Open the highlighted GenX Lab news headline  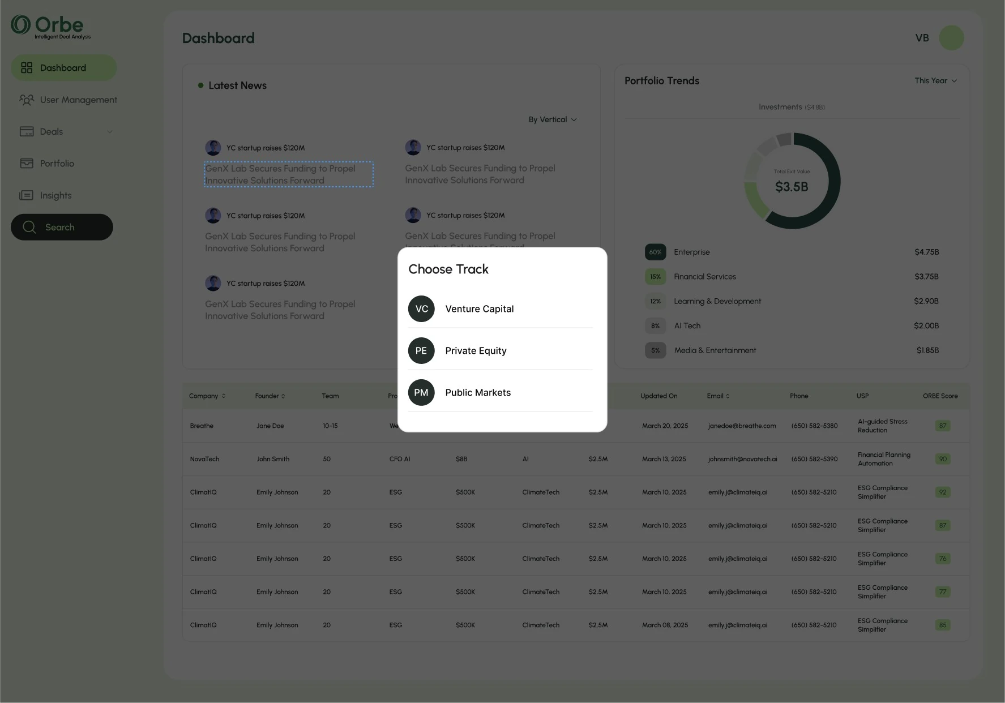click(289, 174)
